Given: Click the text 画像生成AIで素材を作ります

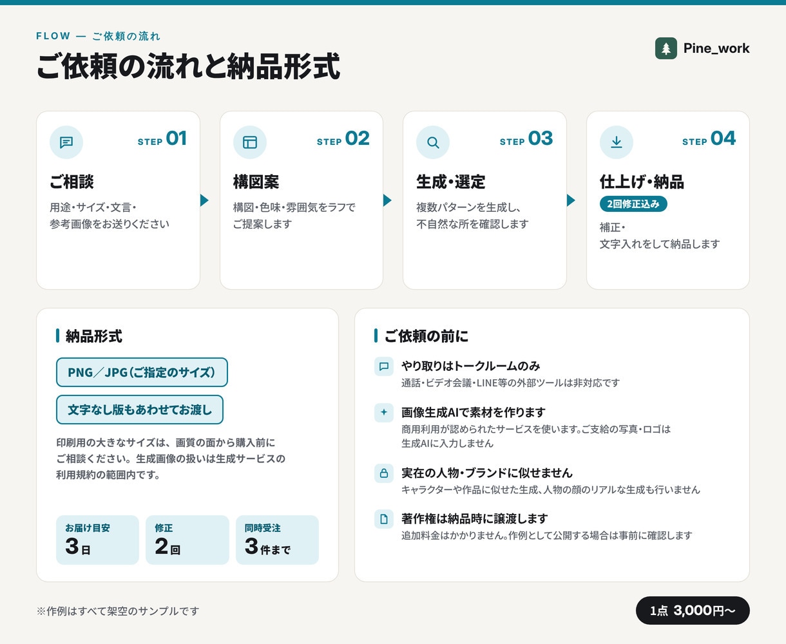Looking at the screenshot, I should click(474, 412).
